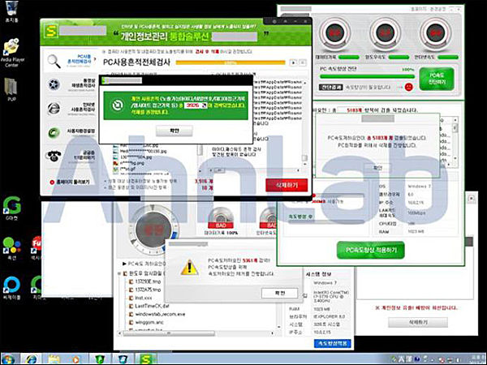This screenshot has width=487, height=365.
Task: Confirm the warning triangle dialog OK button
Action: (x=279, y=293)
